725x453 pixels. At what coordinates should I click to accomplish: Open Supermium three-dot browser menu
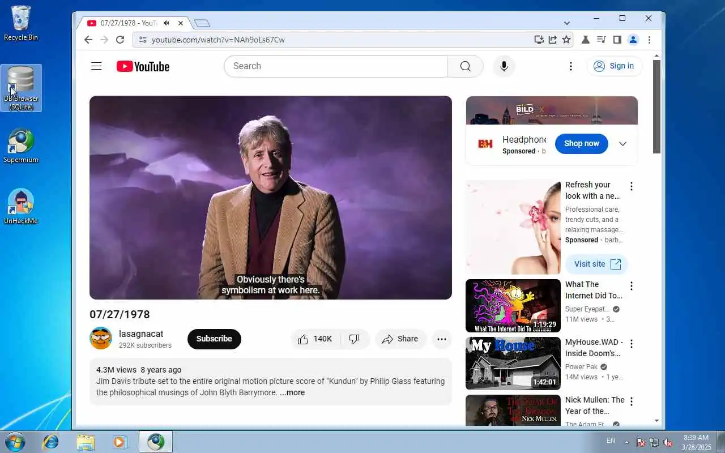pos(649,40)
